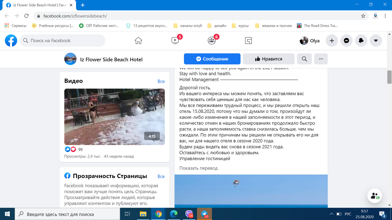Open a new browser tab
The height and width of the screenshot is (220, 392).
(x=83, y=5)
